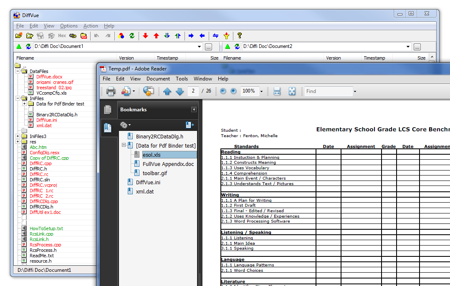
Task: Select the FullVue Appendix.doc bookmark
Action: pos(168,164)
